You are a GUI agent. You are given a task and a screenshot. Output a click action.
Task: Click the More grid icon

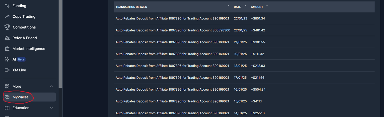coord(7,86)
